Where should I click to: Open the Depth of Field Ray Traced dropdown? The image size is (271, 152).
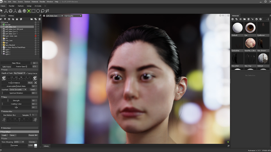click(x=20, y=73)
